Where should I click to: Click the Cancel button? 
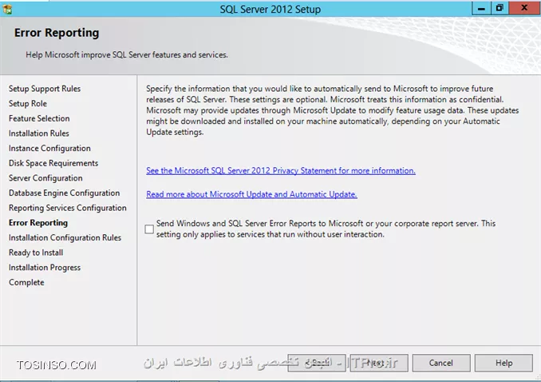pyautogui.click(x=441, y=363)
